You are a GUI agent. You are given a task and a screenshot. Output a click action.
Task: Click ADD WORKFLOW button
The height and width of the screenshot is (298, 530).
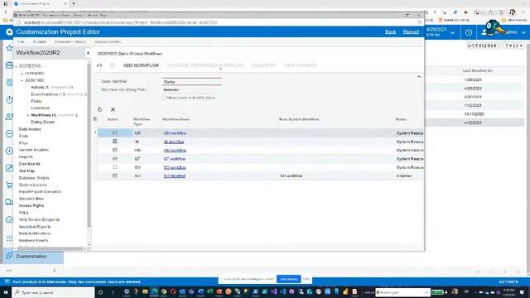pyautogui.click(x=141, y=65)
